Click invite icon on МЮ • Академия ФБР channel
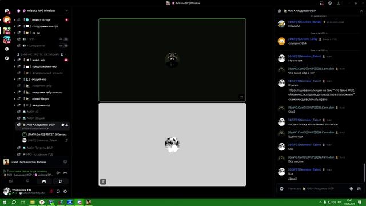The height and width of the screenshot is (206, 366). tap(67, 125)
